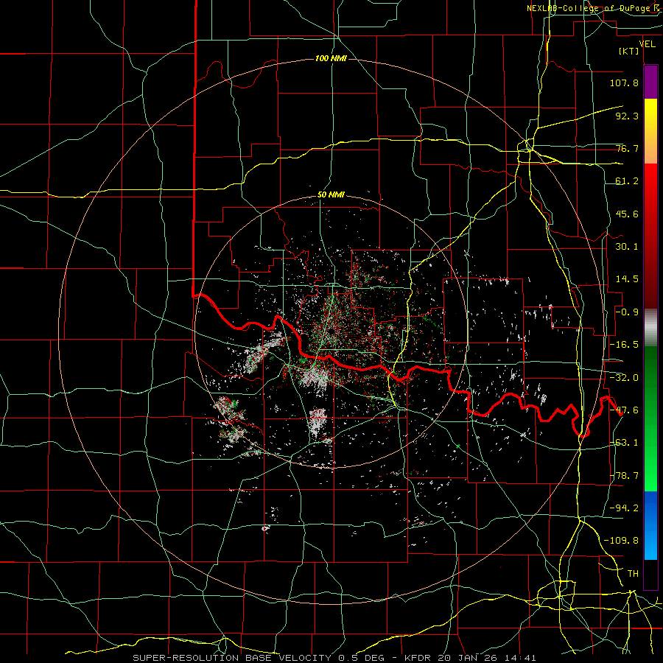This screenshot has width=663, height=663.
Task: Click the -109.8 velocity scale value
Action: click(x=621, y=541)
